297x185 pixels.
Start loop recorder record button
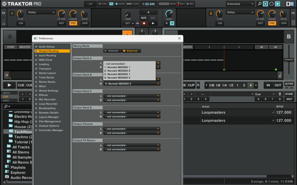(144, 23)
